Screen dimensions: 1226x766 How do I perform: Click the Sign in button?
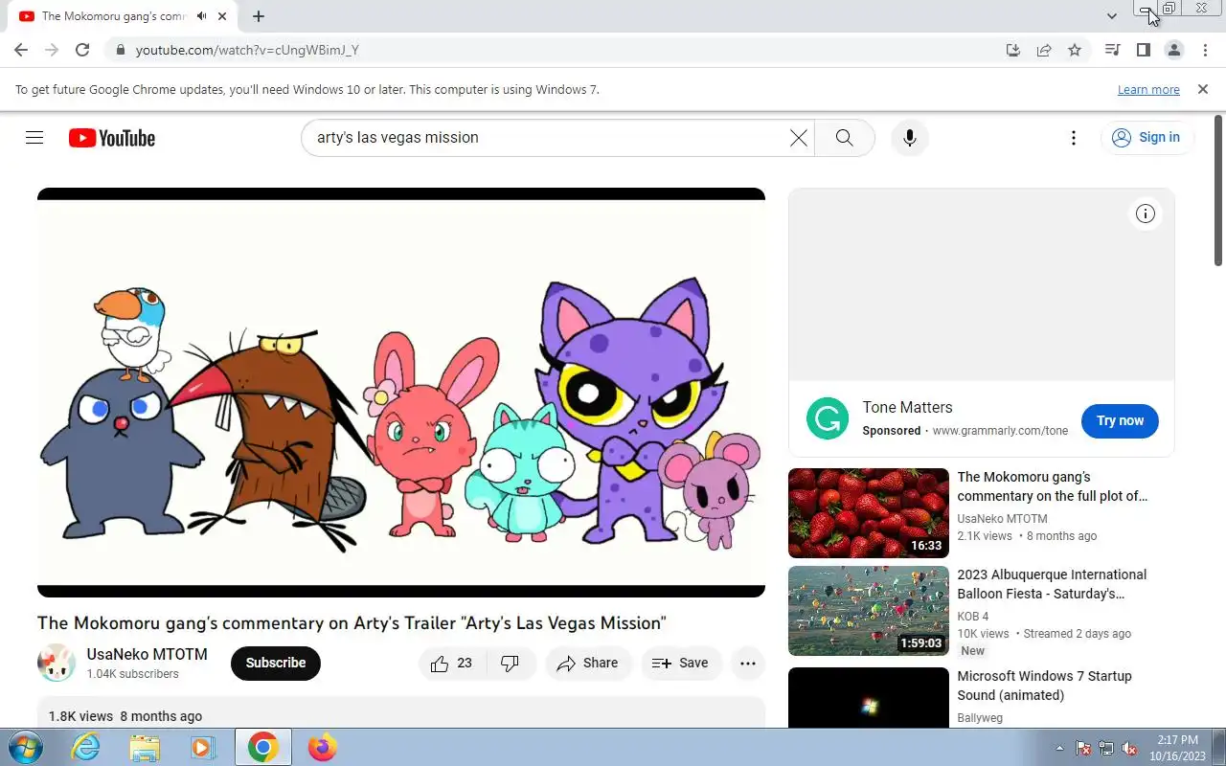point(1147,138)
